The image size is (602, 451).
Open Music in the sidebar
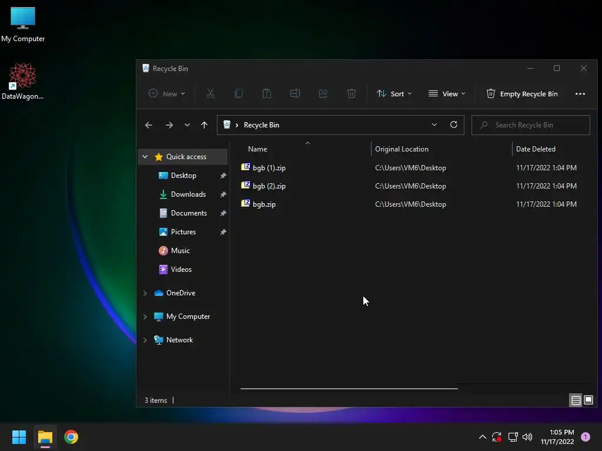click(180, 251)
